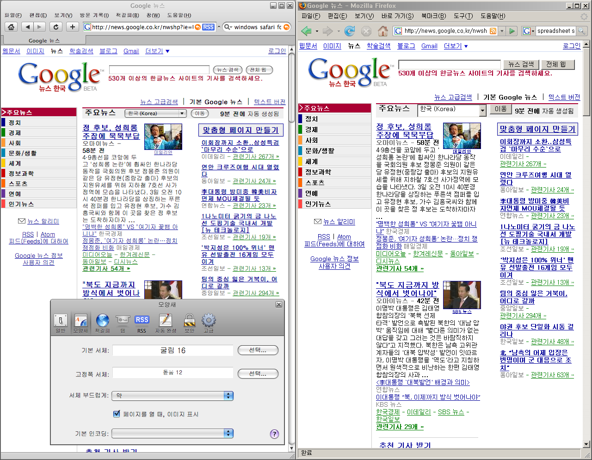Open Firefox's 북마크(B) menu
The width and height of the screenshot is (592, 460).
click(x=433, y=16)
